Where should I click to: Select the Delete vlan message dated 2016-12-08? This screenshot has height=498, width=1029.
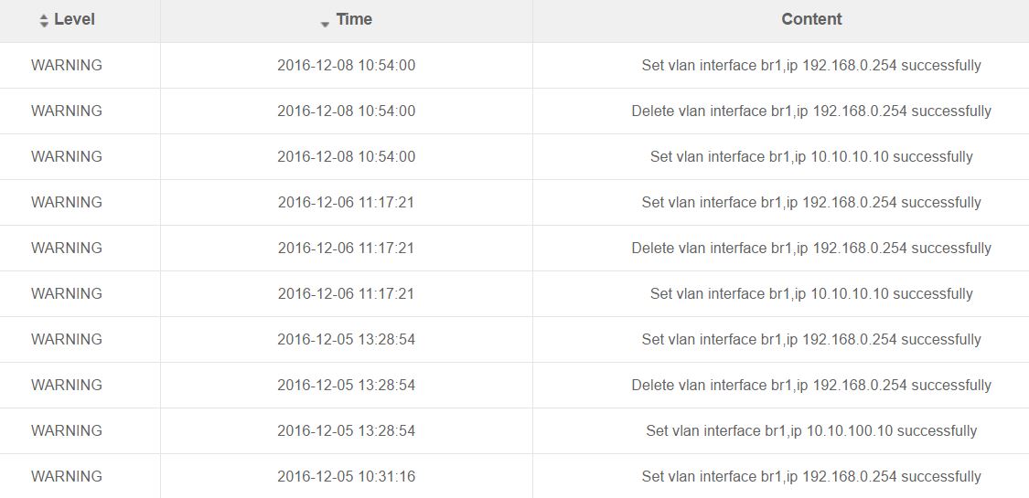811,111
